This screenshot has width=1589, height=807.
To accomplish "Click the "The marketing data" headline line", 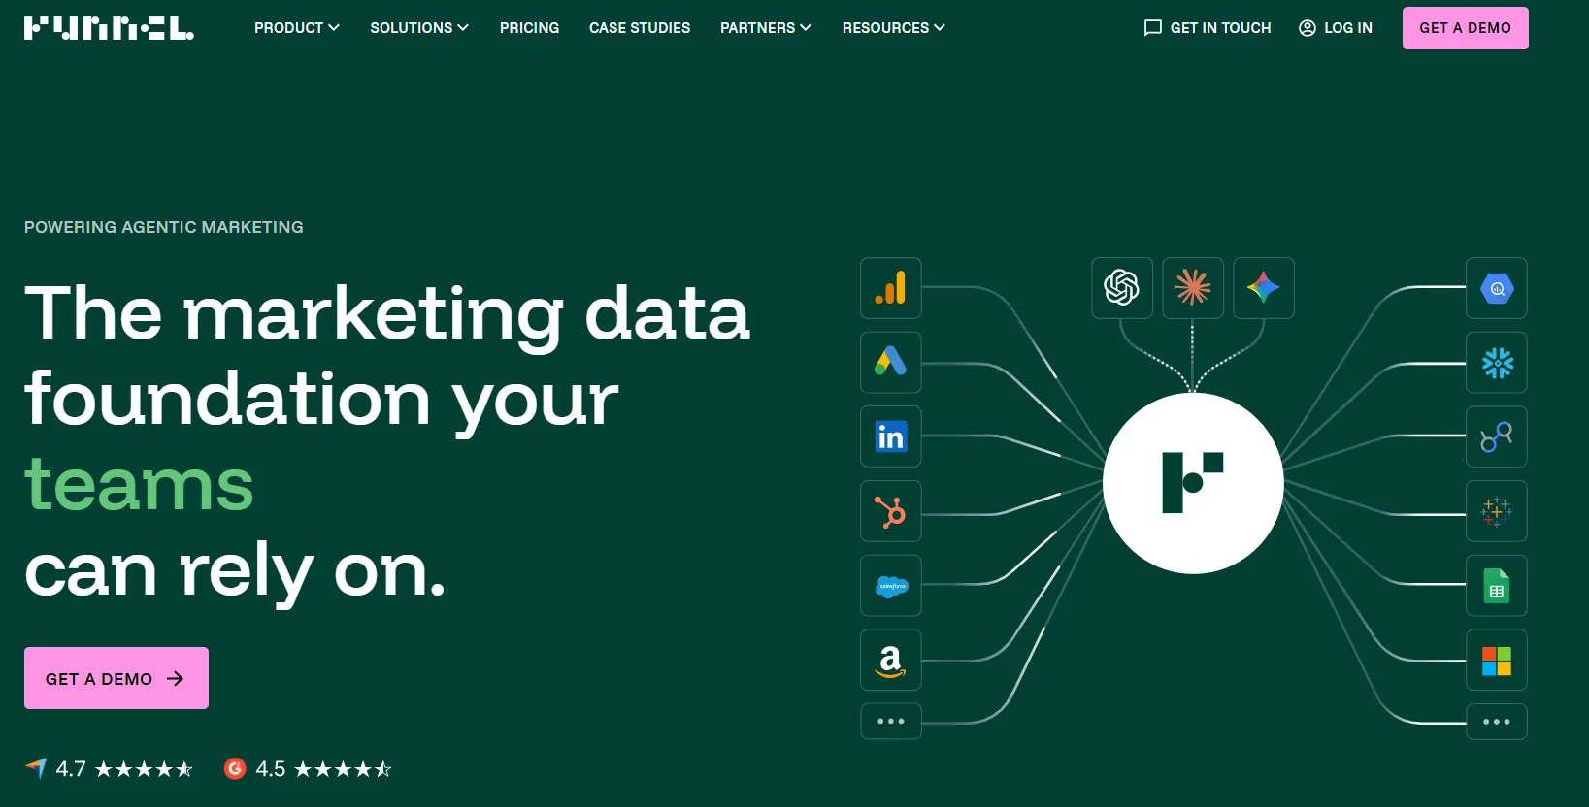I will pos(387,313).
